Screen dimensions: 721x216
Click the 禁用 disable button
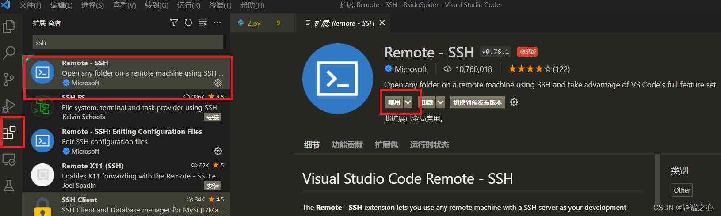tap(394, 102)
